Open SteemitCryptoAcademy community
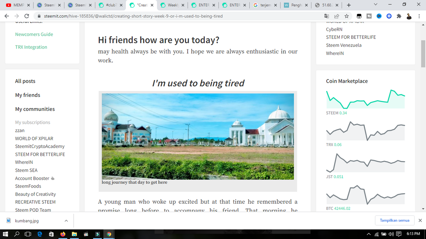 [40, 146]
